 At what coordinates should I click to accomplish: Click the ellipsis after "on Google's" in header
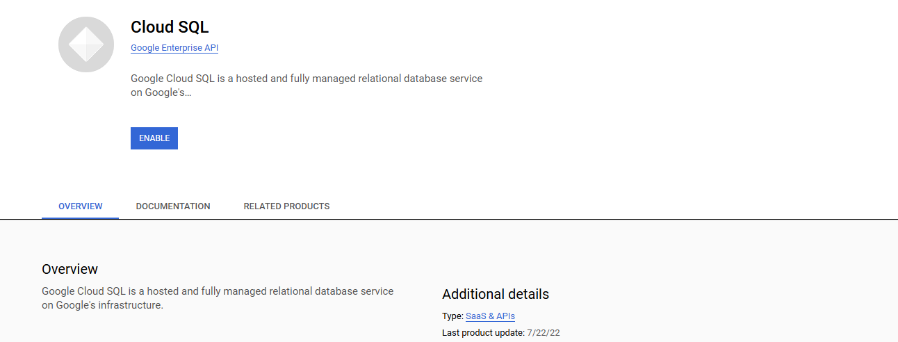pyautogui.click(x=188, y=92)
